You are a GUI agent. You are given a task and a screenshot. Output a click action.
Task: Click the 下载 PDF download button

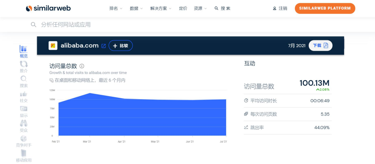[x=320, y=46]
